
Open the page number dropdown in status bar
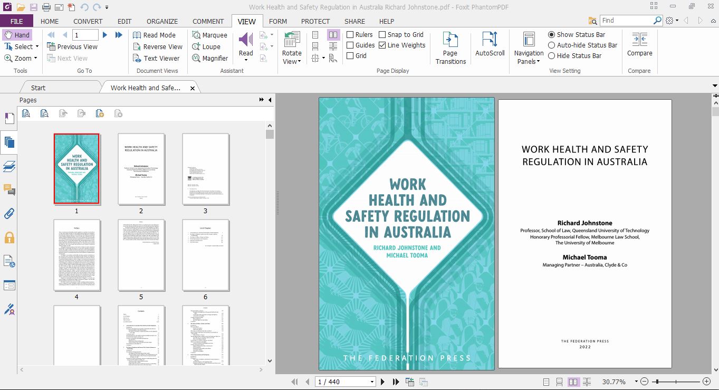[x=372, y=382]
